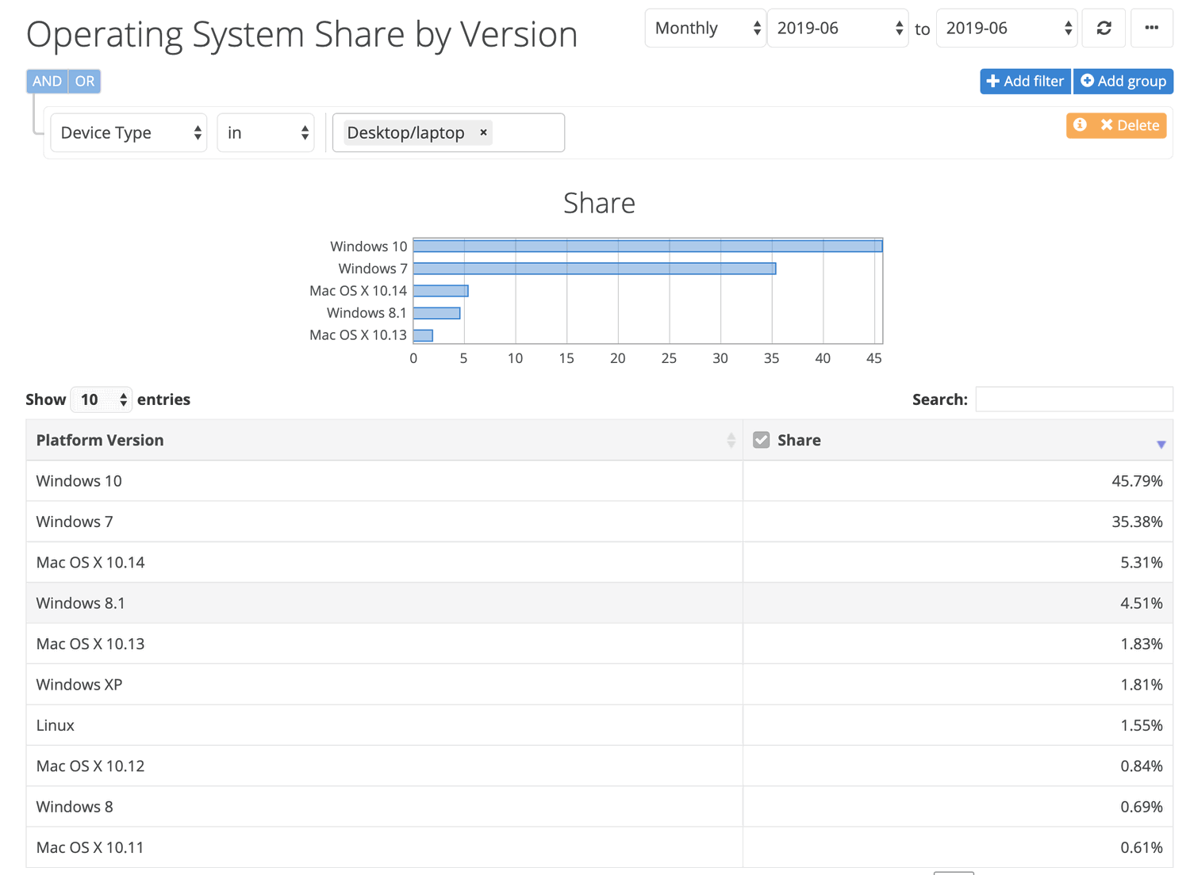
Task: Open the start date 2019-06 dropdown
Action: coord(837,28)
